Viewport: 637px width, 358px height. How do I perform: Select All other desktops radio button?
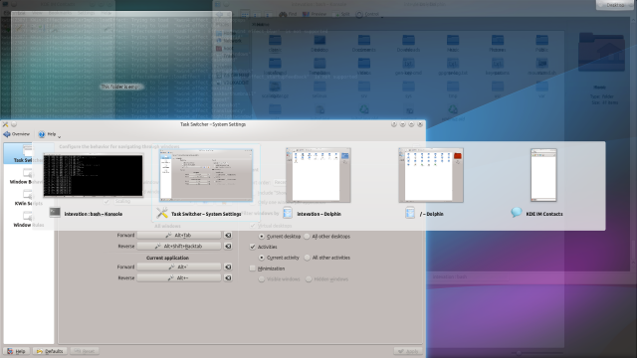tap(308, 237)
